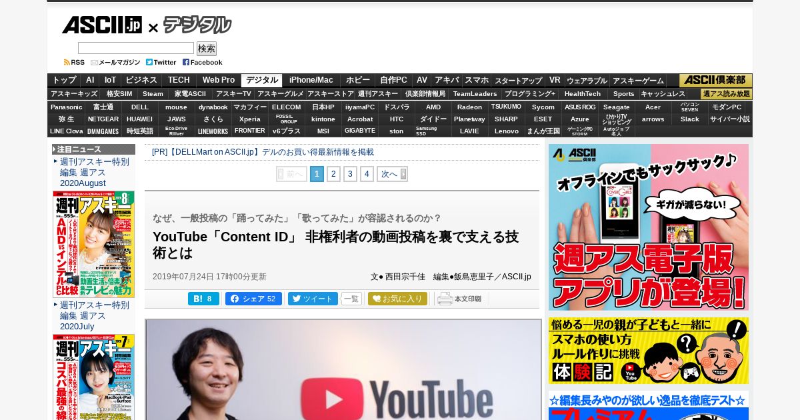Open the AI tab

(x=91, y=80)
